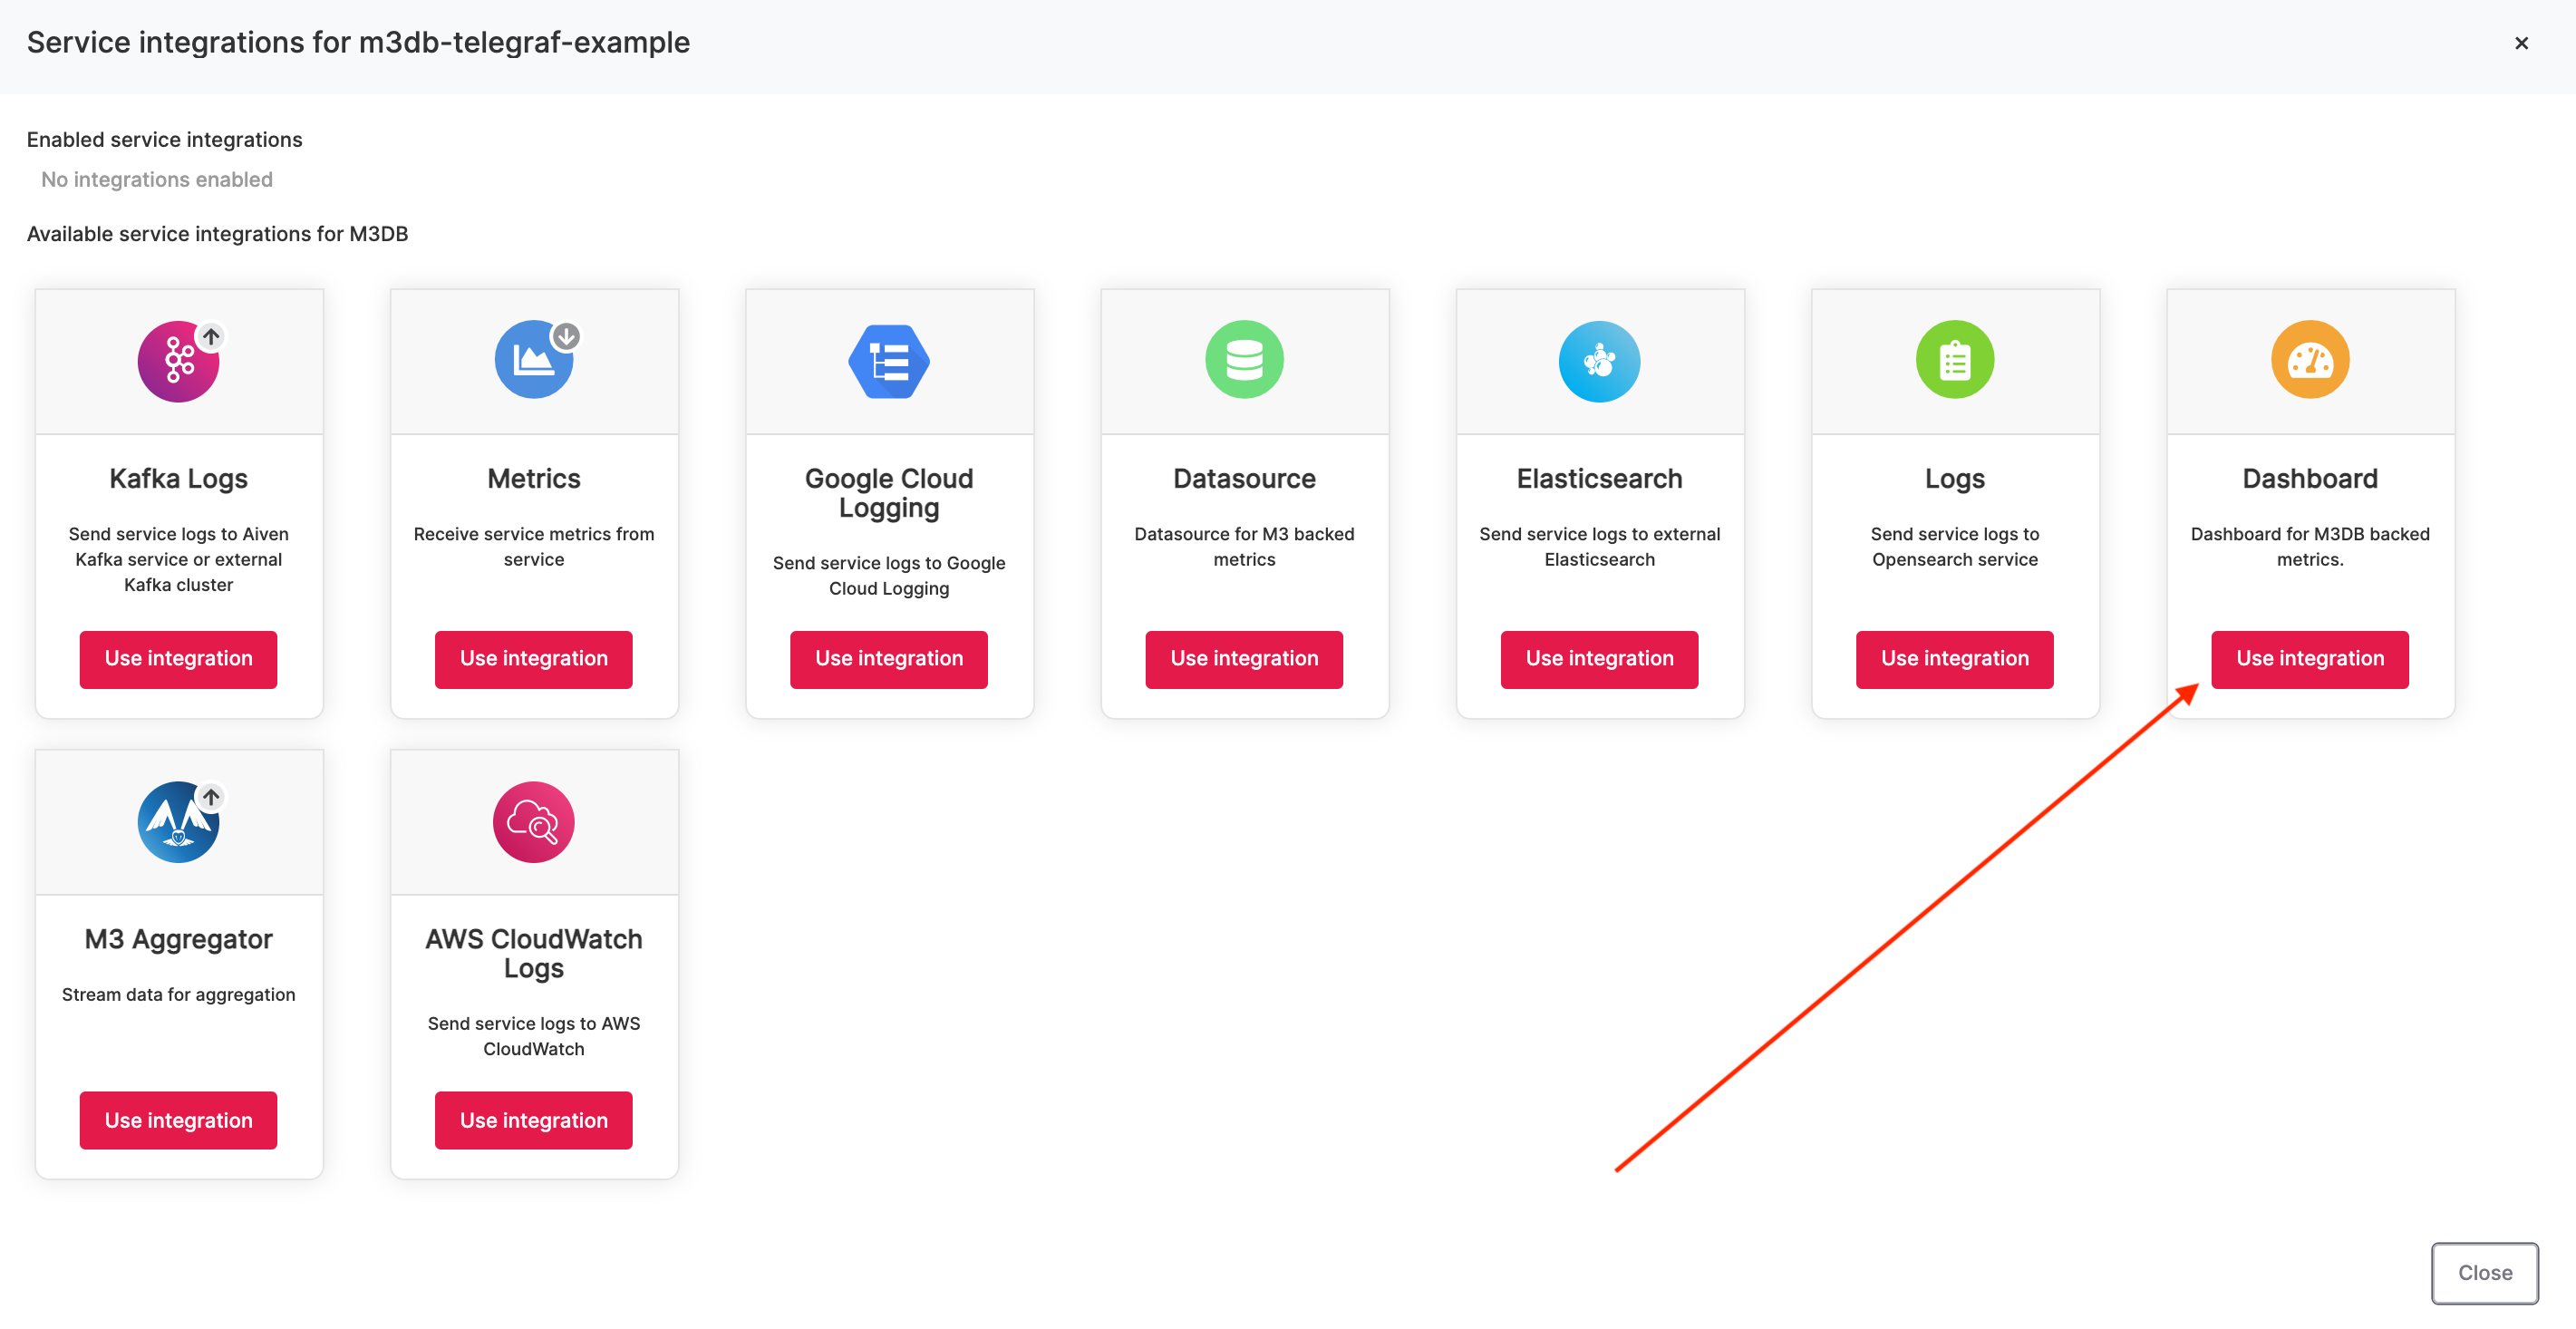
Task: Click the Metrics card title
Action: (534, 479)
